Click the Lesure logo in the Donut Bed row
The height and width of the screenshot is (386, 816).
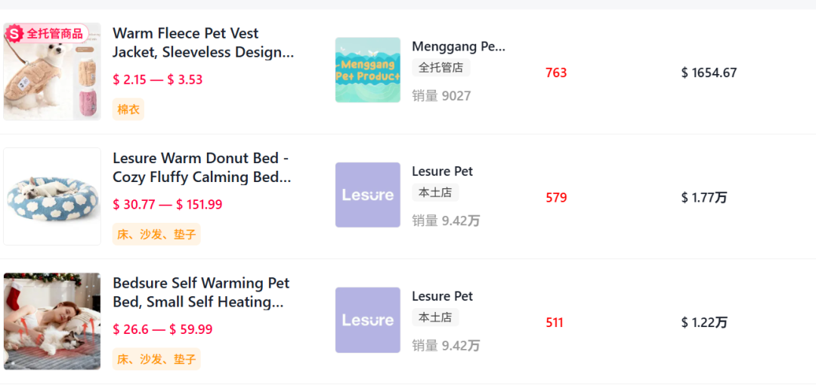click(x=367, y=195)
